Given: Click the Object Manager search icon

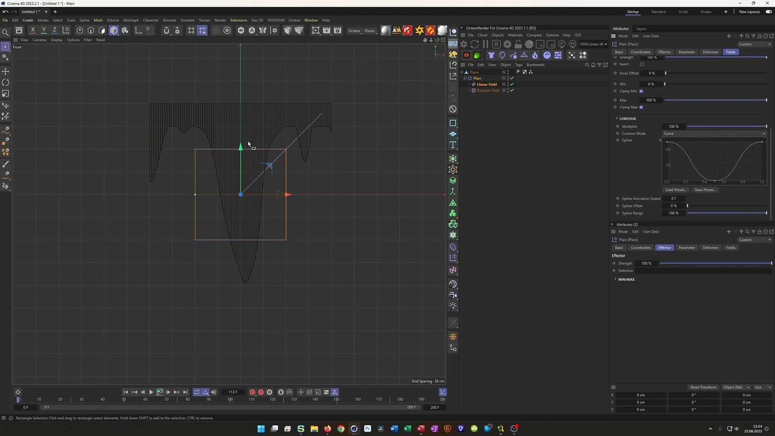Looking at the screenshot, I should [x=587, y=65].
